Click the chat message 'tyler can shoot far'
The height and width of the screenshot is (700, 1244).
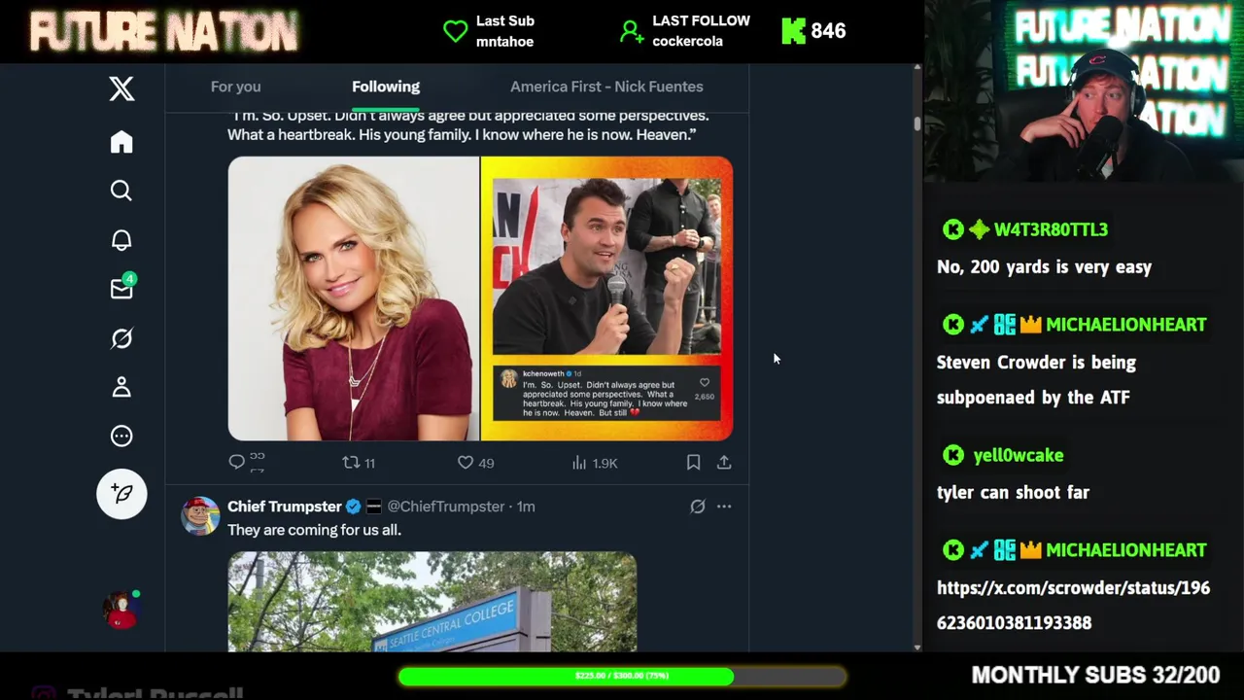tap(1013, 492)
